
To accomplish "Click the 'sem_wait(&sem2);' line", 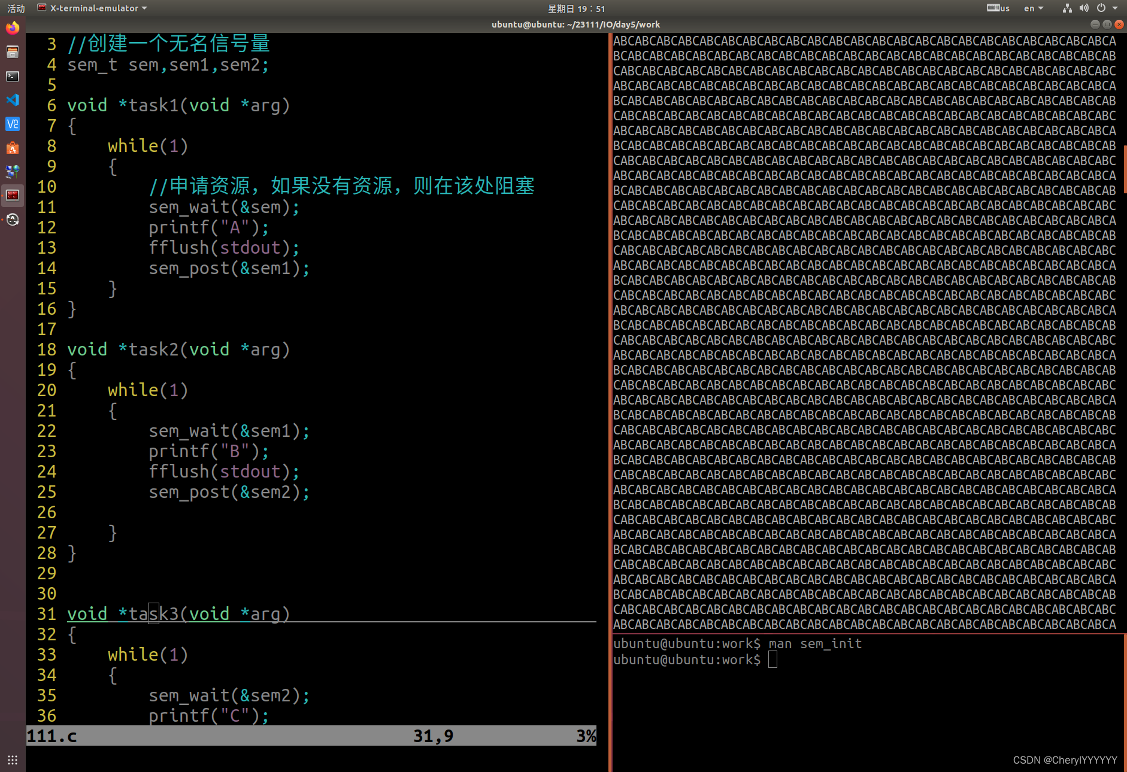I will [229, 695].
